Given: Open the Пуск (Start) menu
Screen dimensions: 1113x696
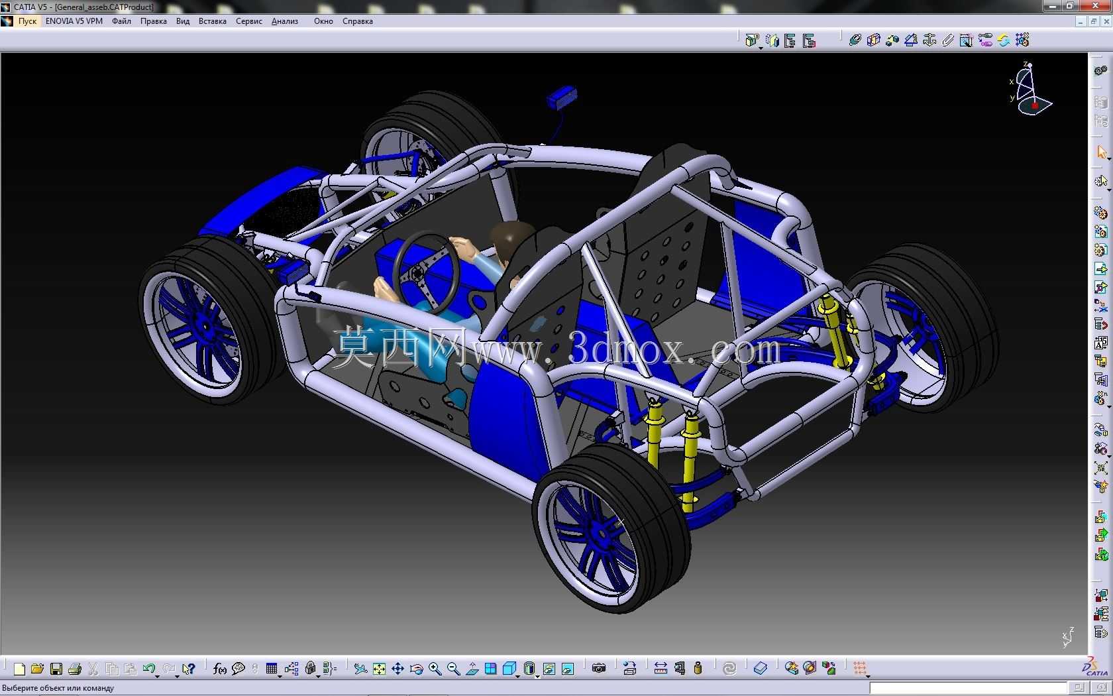Looking at the screenshot, I should pyautogui.click(x=27, y=21).
